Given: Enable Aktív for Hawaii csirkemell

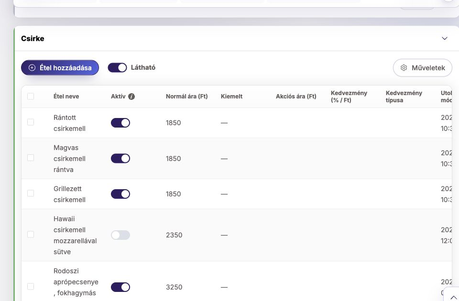Looking at the screenshot, I should click(x=120, y=235).
